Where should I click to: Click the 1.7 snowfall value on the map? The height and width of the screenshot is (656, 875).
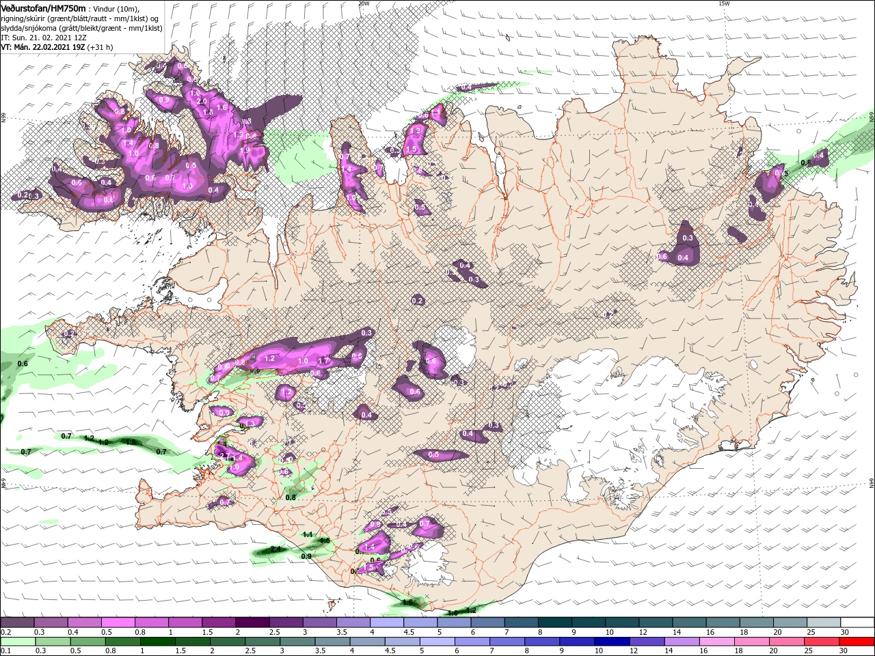tap(325, 361)
